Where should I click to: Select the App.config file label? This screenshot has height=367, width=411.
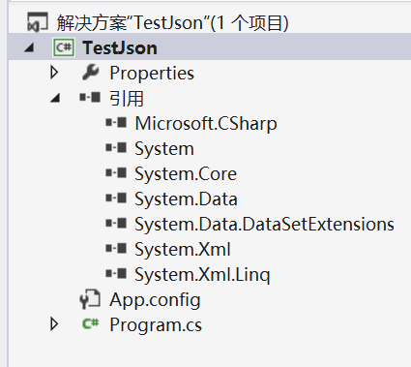coord(155,300)
